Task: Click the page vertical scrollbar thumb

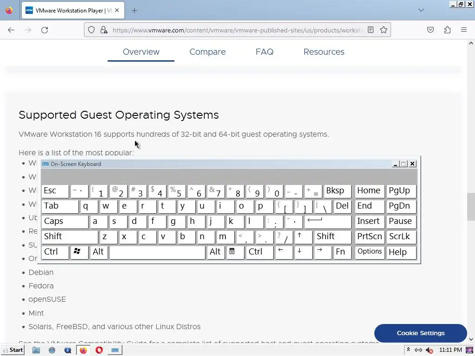Action: click(x=471, y=206)
